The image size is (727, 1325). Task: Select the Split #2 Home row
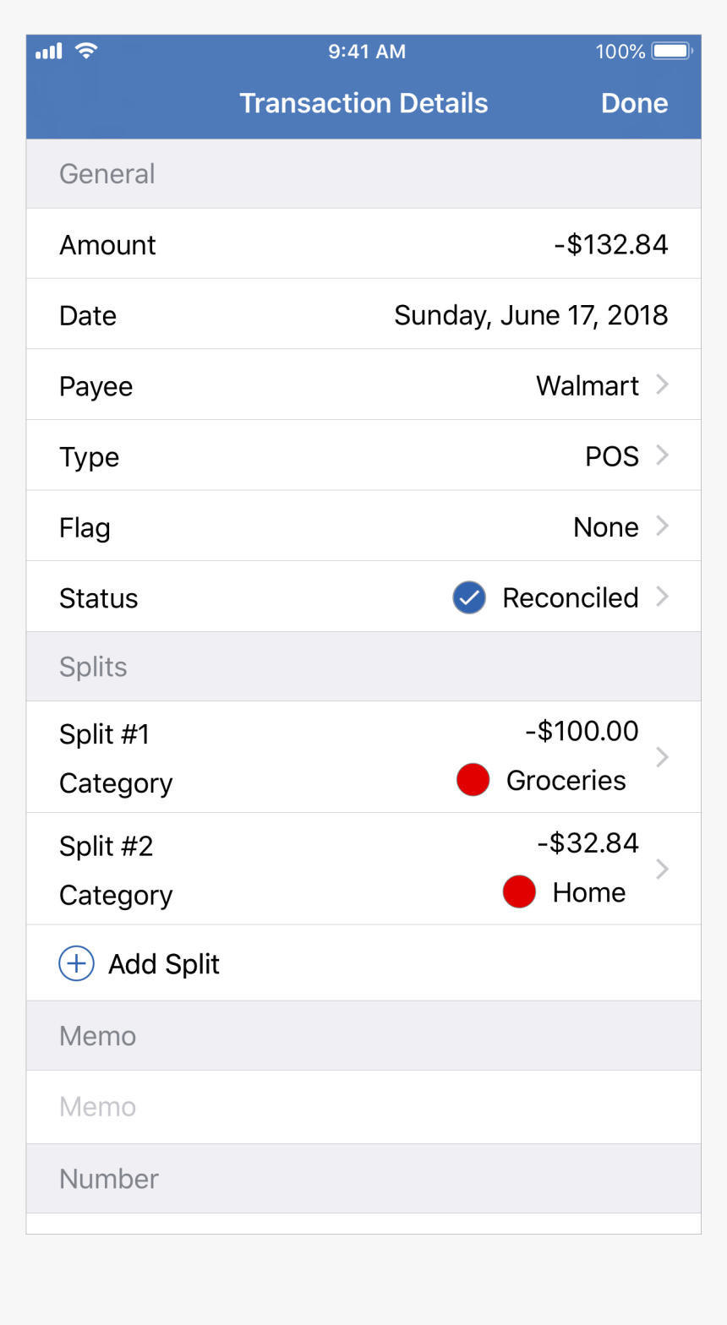[x=363, y=869]
